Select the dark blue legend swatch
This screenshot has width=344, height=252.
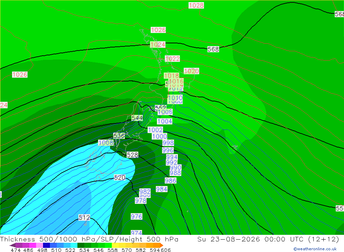[x=46, y=245]
